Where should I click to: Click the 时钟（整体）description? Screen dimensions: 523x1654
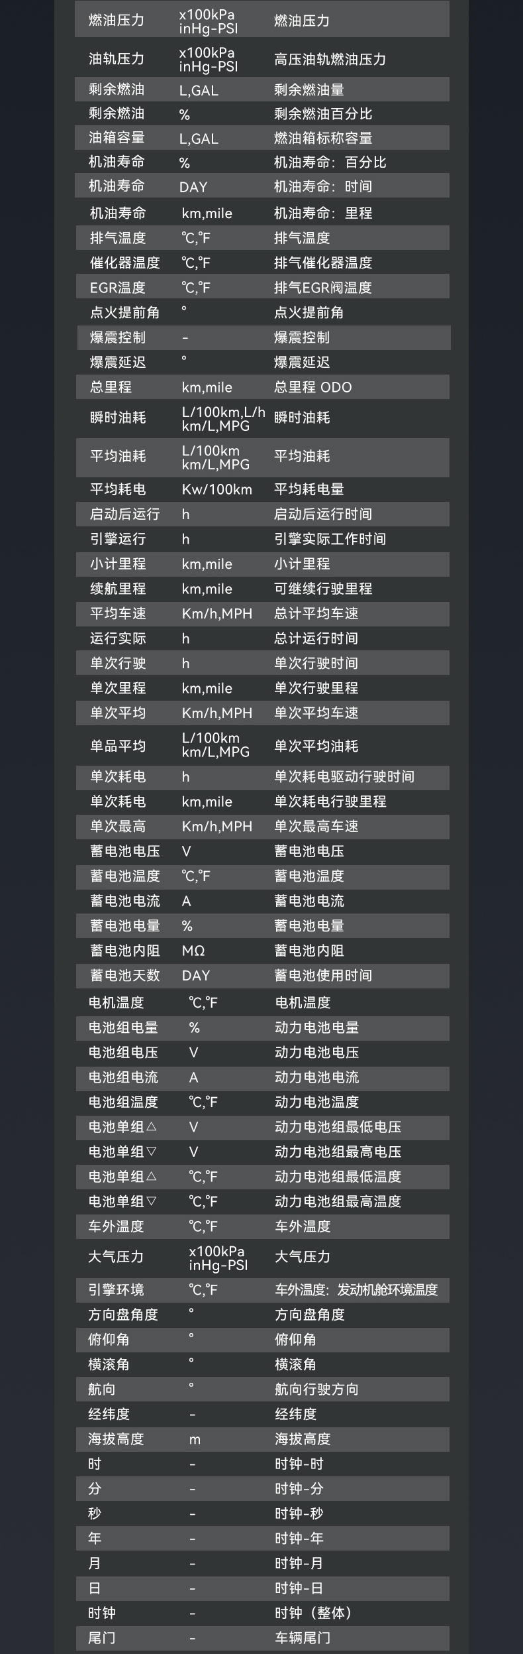(313, 1613)
